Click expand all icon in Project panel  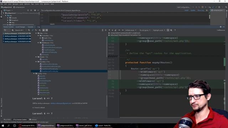(x=31, y=10)
